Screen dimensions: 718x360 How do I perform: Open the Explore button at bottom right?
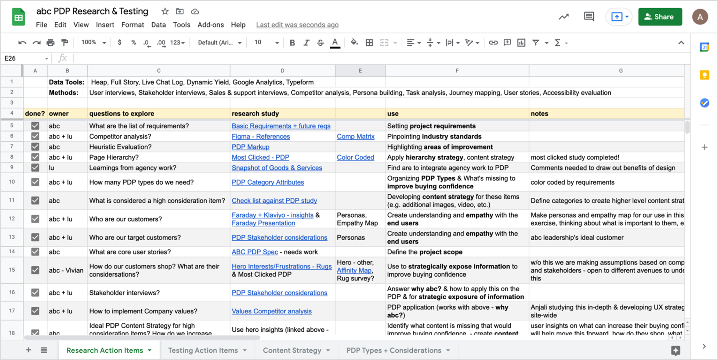676,350
